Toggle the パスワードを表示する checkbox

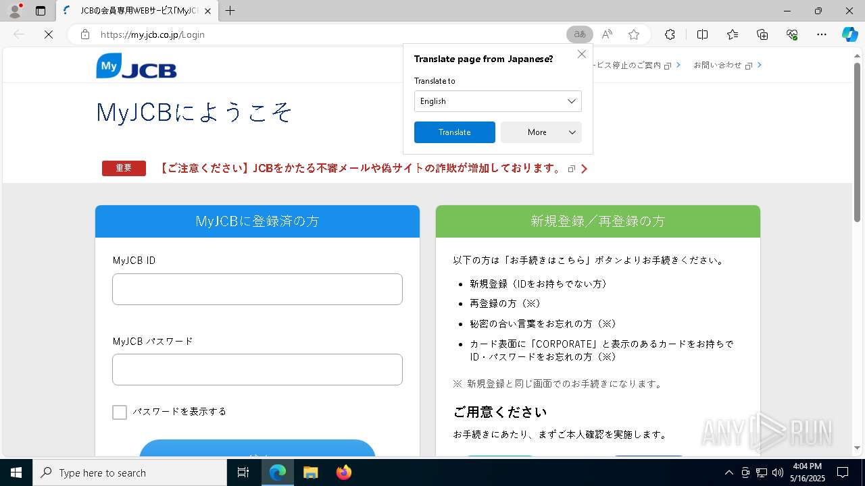(120, 412)
